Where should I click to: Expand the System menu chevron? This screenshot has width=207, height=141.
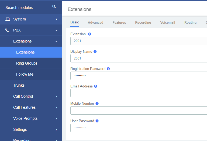(x=56, y=19)
